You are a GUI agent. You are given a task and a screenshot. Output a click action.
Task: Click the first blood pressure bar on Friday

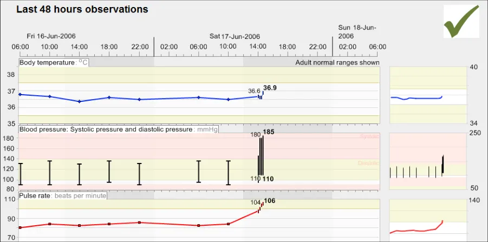pos(21,174)
